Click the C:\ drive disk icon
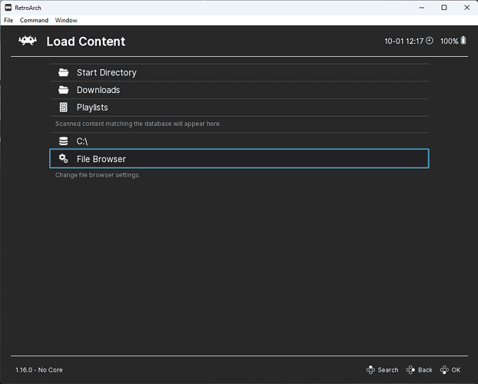The height and width of the screenshot is (384, 478). click(64, 141)
